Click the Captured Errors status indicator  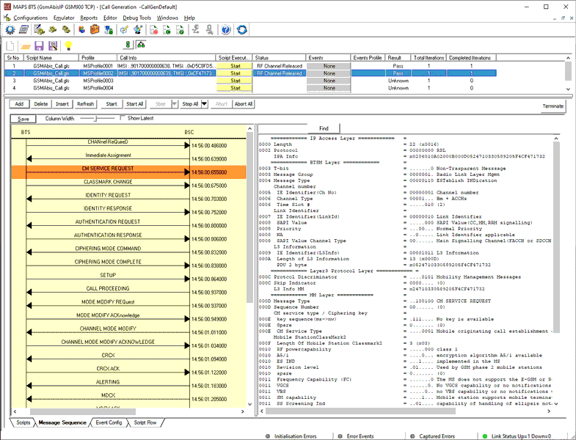click(x=412, y=436)
